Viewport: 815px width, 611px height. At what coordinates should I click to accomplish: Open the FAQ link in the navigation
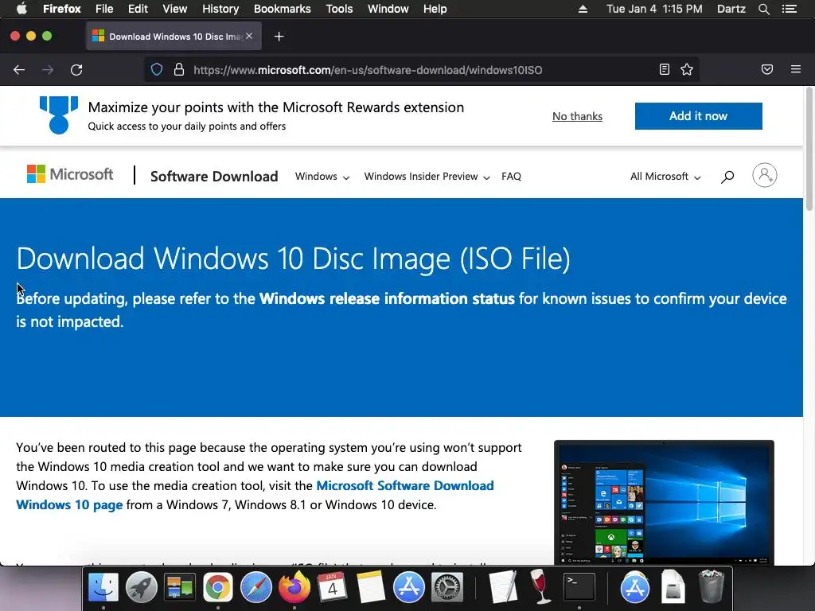pyautogui.click(x=511, y=177)
